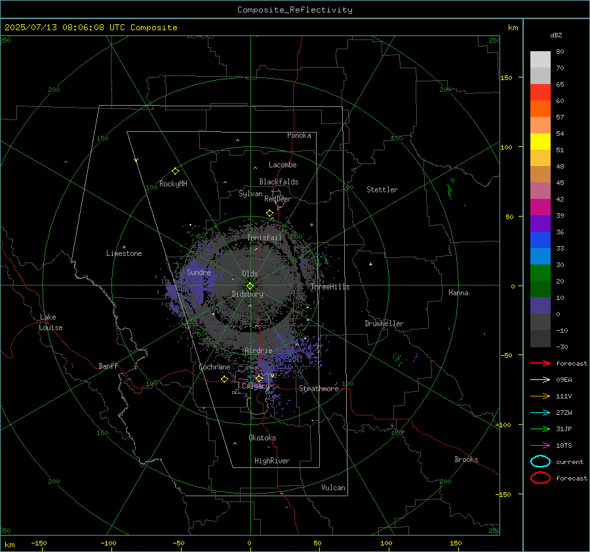Screen dimensions: 590x552
Task: Select the blue 33–36 dBZ color swatch
Action: (x=540, y=240)
